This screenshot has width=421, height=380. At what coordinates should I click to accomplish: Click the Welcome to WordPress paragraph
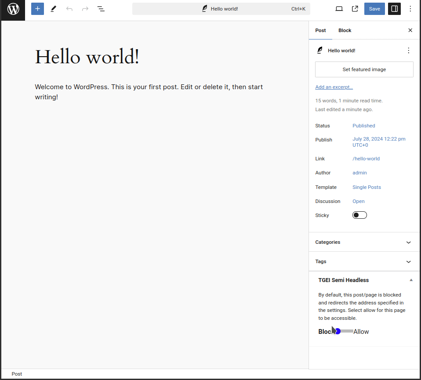[149, 92]
